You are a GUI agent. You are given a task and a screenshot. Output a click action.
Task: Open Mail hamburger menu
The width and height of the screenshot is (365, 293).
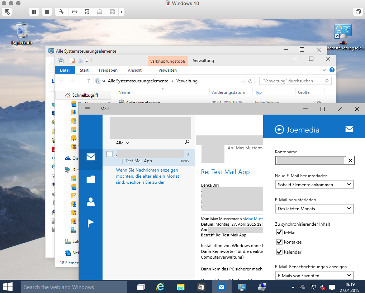(87, 109)
